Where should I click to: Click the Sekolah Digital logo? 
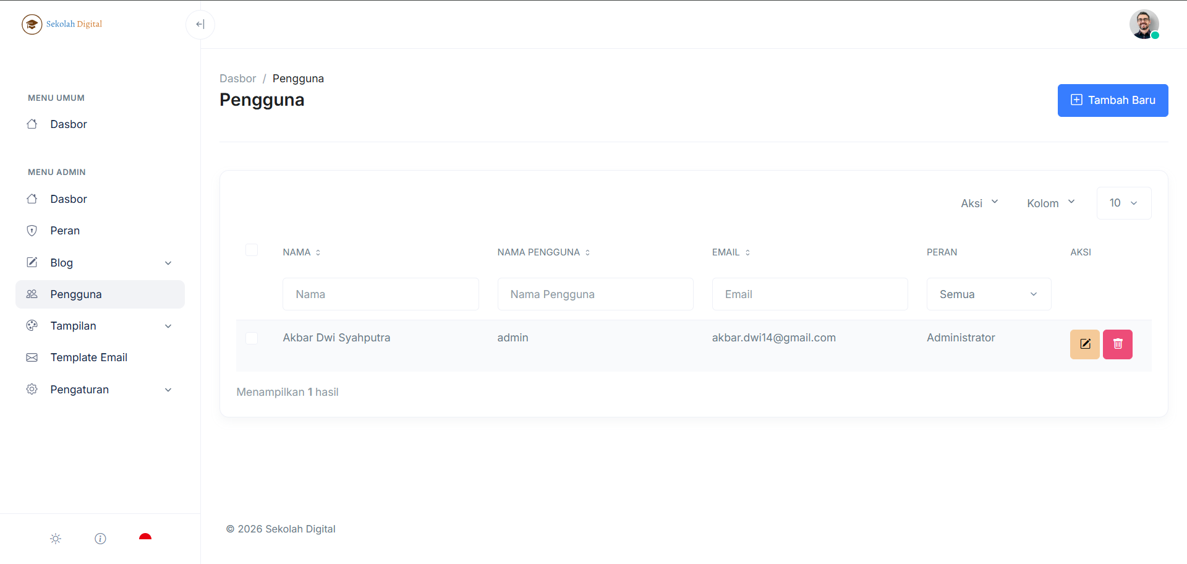[62, 24]
